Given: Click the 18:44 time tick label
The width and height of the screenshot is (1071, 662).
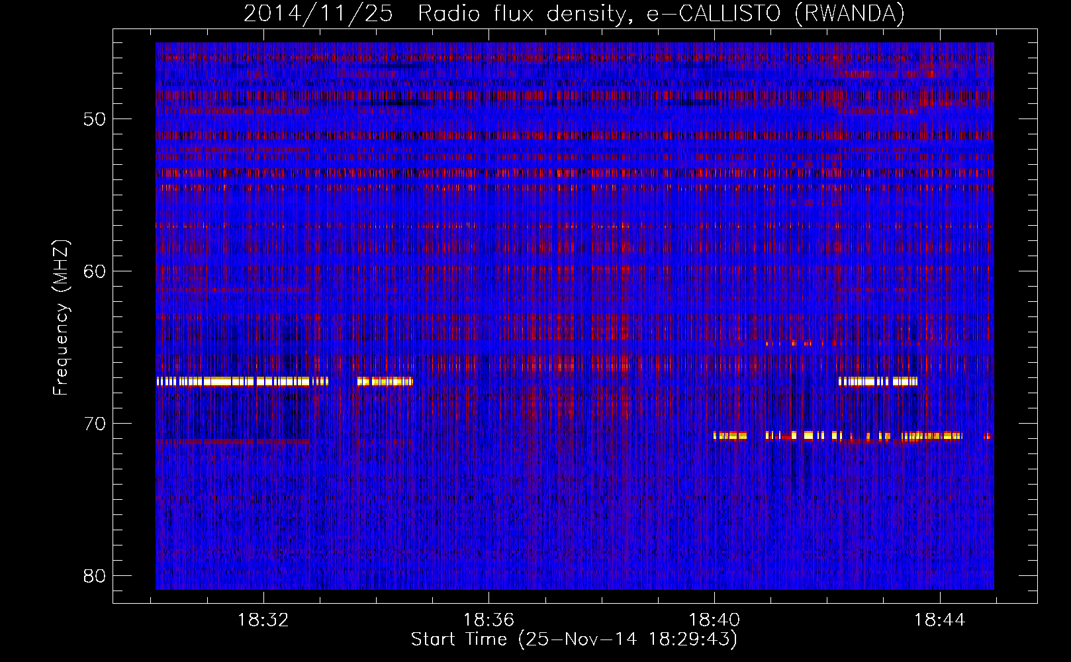Looking at the screenshot, I should coord(939,620).
